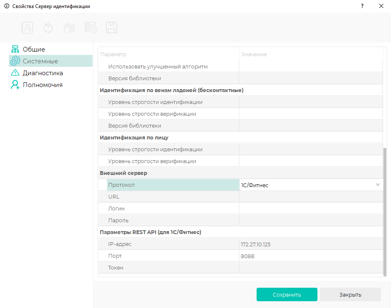The width and height of the screenshot is (391, 308).
Task: Save settings with the Сохранить button
Action: [x=287, y=294]
